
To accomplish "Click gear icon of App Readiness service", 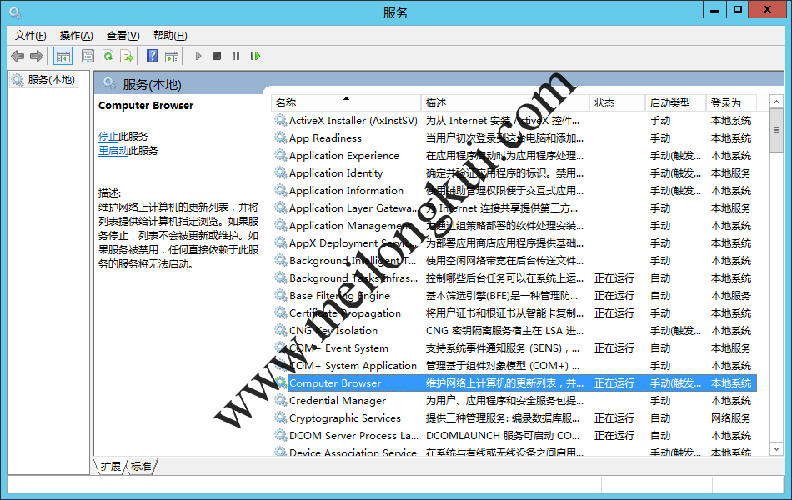I will [x=281, y=137].
